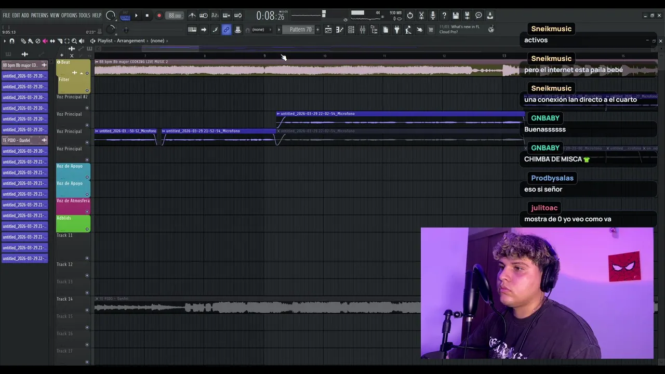The image size is (665, 374).
Task: Click the news globe icon
Action: [x=491, y=30]
